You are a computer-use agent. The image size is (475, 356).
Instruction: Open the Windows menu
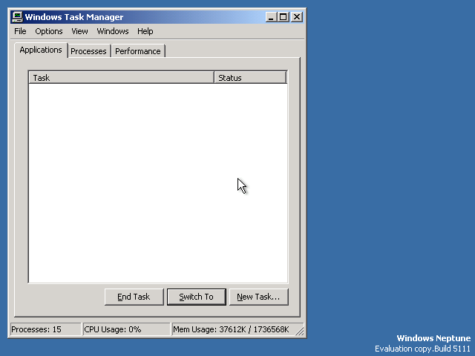click(113, 31)
